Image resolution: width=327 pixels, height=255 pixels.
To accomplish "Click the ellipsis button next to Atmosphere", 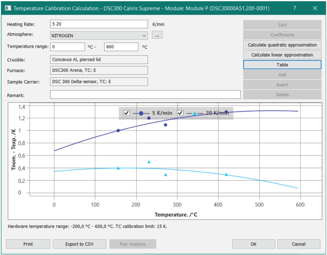I will click(x=157, y=35).
